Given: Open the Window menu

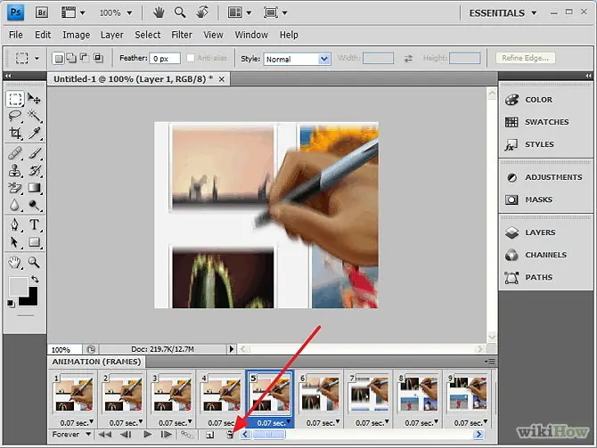Looking at the screenshot, I should (x=251, y=35).
